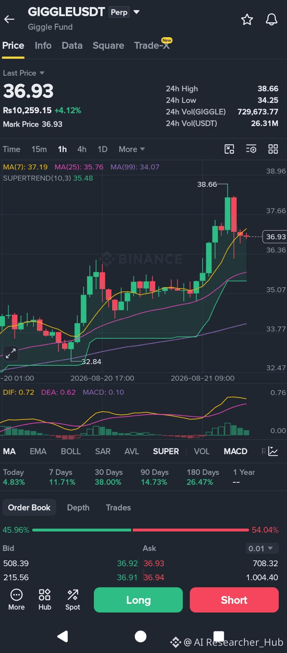
Task: Switch to the Data tab
Action: [x=72, y=45]
